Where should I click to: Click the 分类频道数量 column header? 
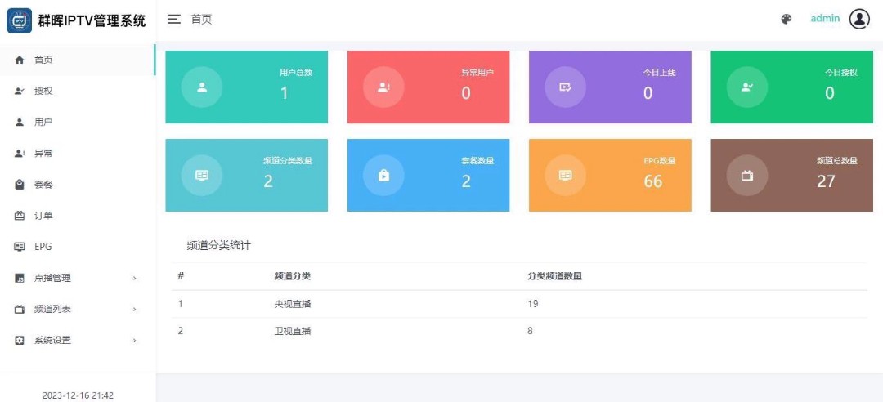(554, 276)
